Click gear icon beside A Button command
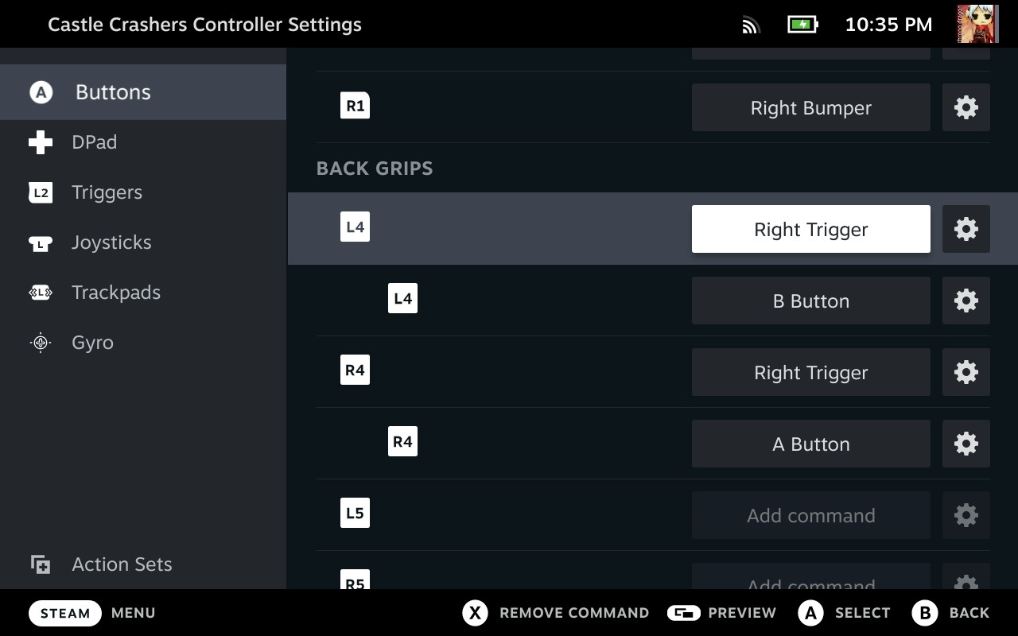 tap(966, 444)
